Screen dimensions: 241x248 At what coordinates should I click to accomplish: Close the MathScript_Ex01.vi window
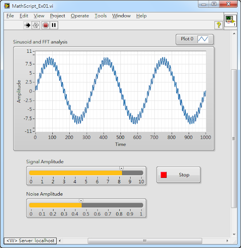tap(228, 4)
